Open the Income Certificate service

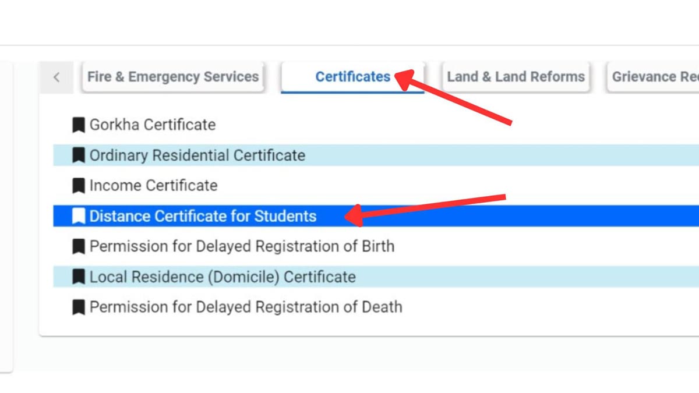(153, 185)
